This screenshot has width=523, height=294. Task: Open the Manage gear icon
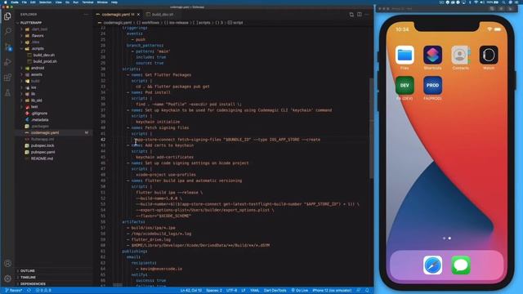[7, 278]
